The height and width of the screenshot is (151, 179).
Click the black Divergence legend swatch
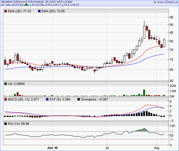coord(79,99)
